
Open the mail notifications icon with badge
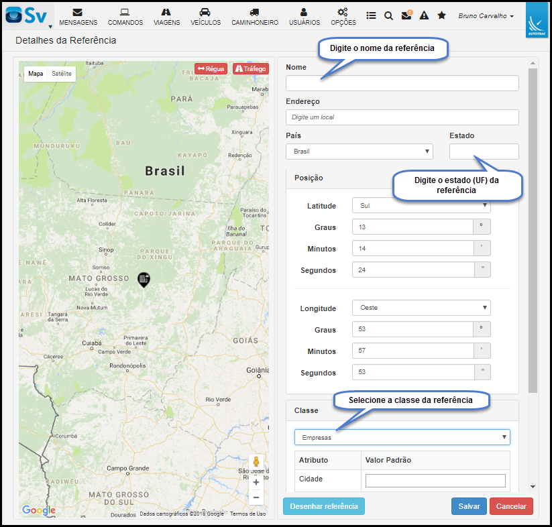(406, 15)
